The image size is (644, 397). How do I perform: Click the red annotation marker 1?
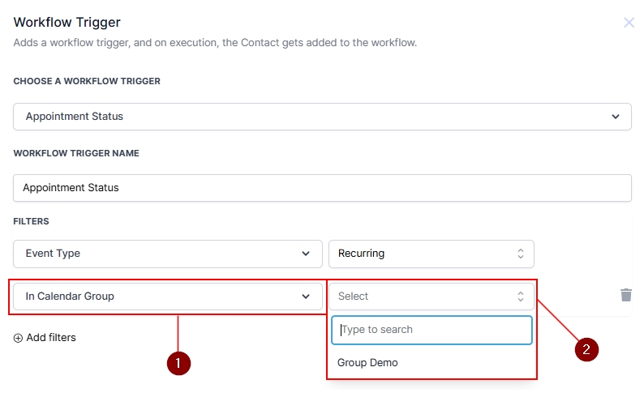click(178, 363)
